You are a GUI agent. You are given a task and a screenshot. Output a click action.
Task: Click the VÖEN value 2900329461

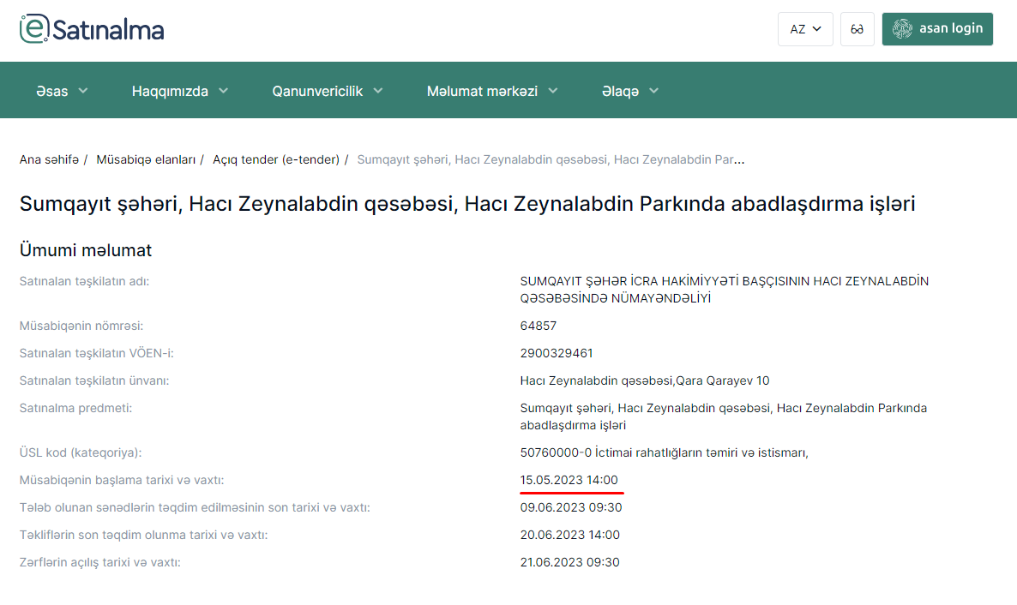tap(557, 353)
